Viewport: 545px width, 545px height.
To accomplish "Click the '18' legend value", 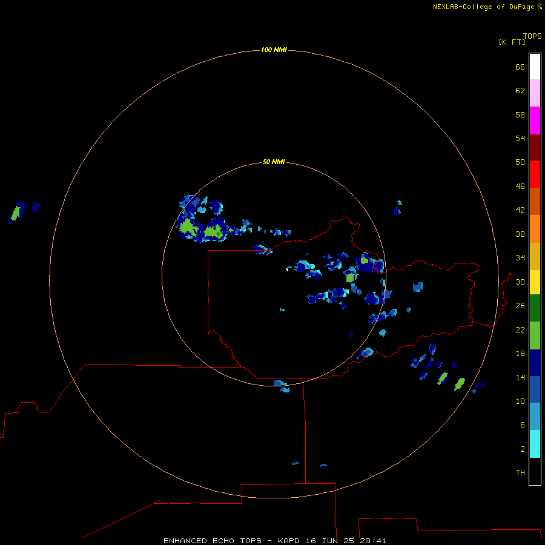I will (520, 354).
